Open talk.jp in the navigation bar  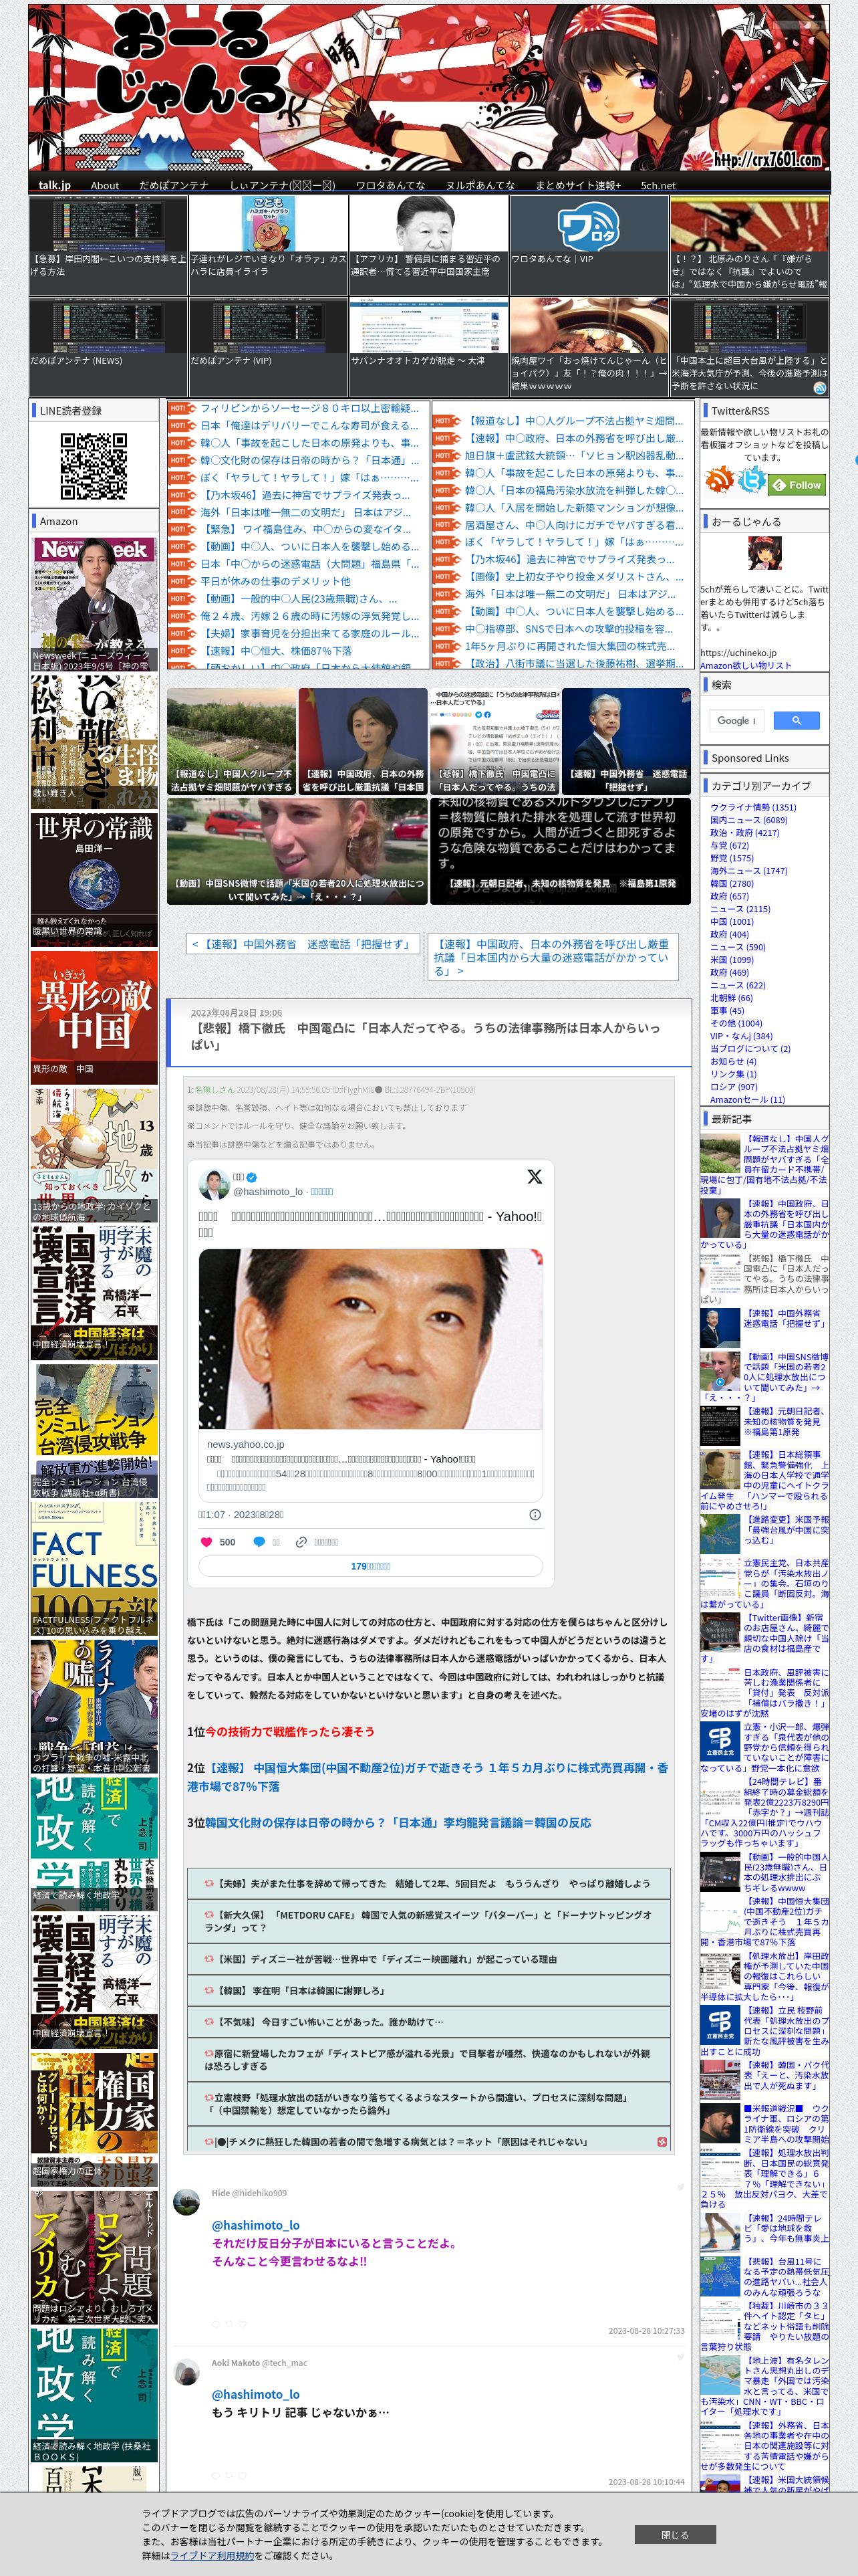pos(54,185)
